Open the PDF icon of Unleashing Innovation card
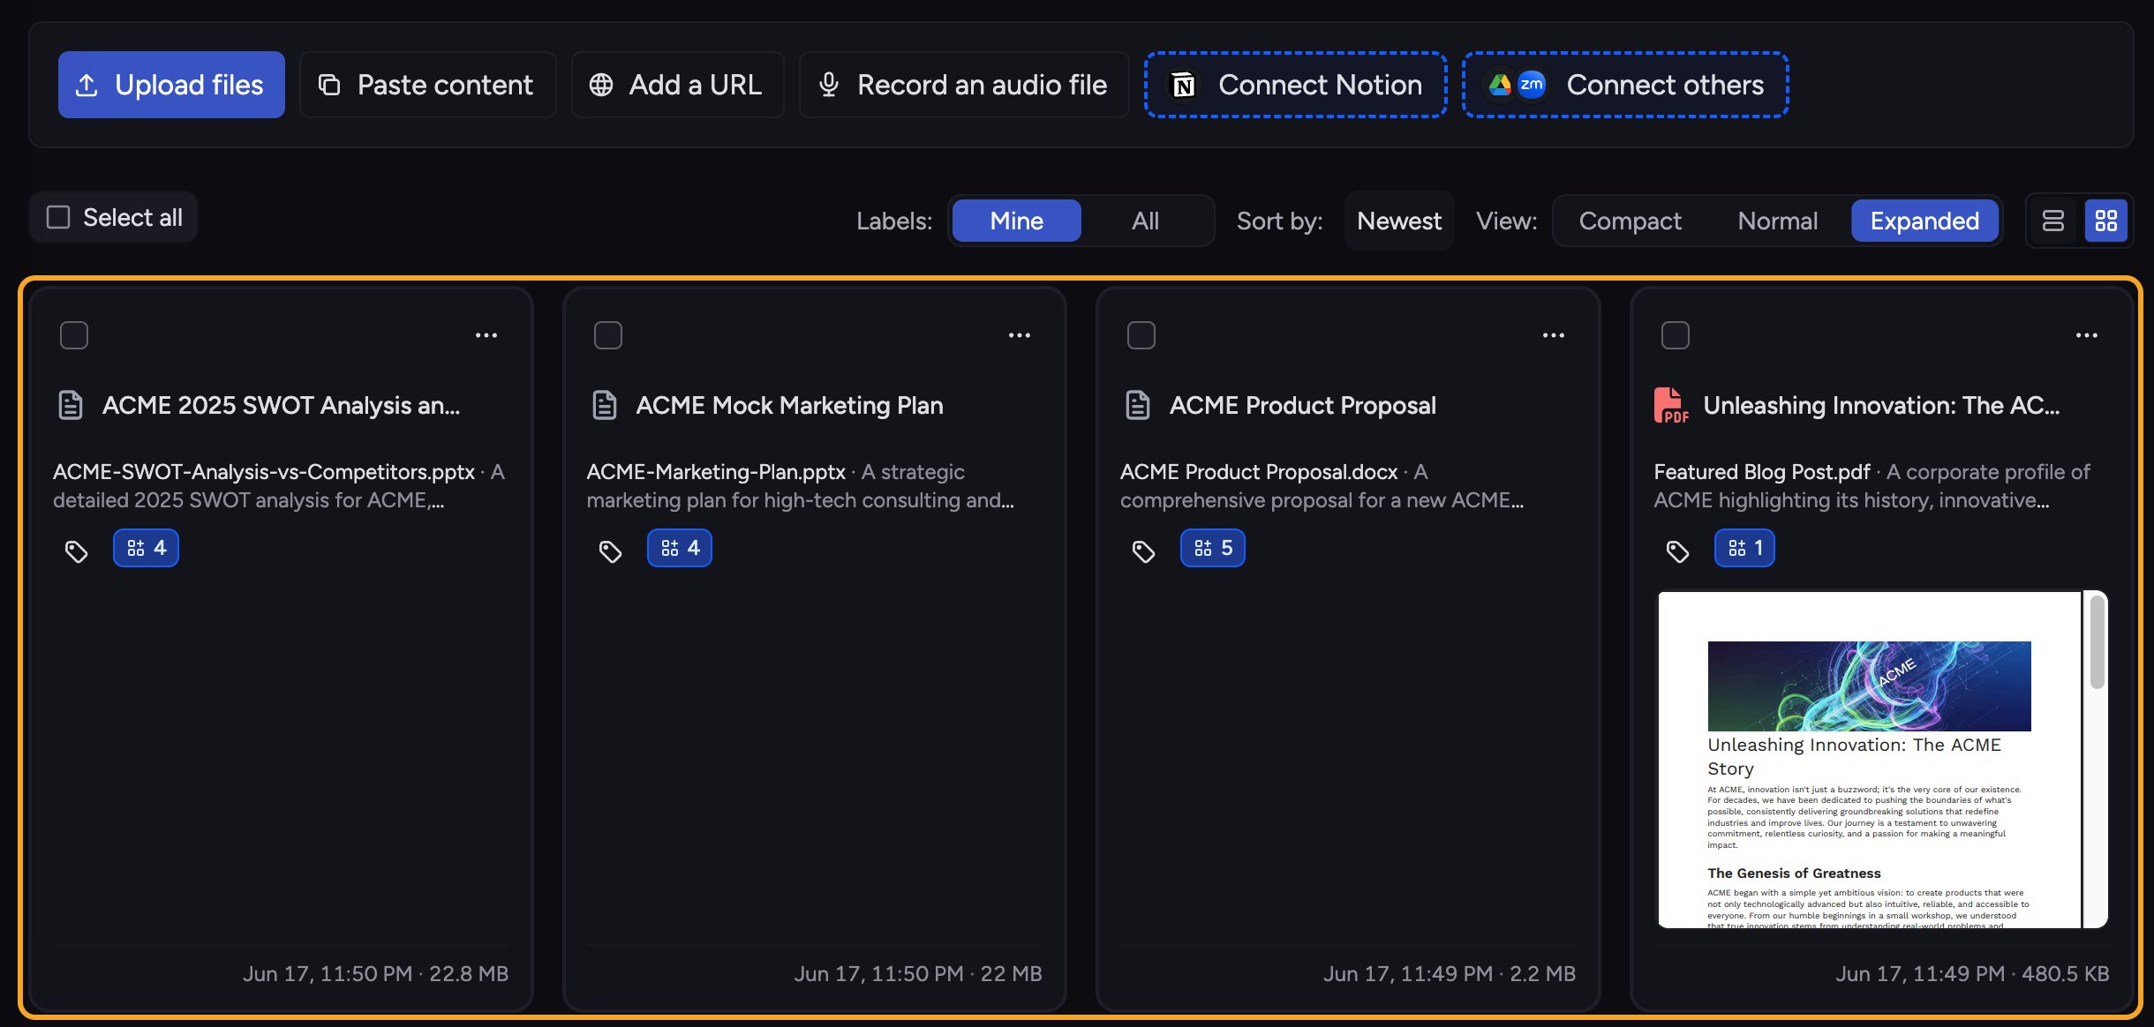 click(x=1671, y=406)
